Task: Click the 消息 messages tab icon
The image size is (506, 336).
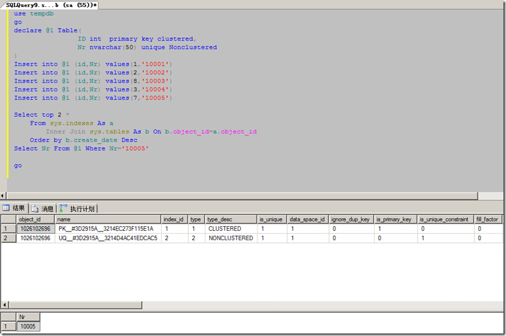Action: [35, 208]
